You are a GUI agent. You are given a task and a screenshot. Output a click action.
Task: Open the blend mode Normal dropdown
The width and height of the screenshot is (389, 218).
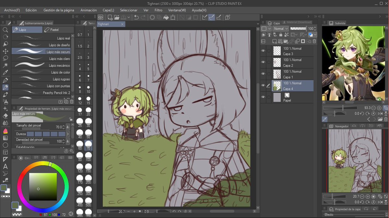click(x=280, y=29)
